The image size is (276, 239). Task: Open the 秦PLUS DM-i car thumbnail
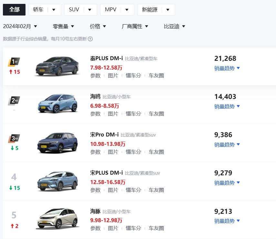pos(57,66)
